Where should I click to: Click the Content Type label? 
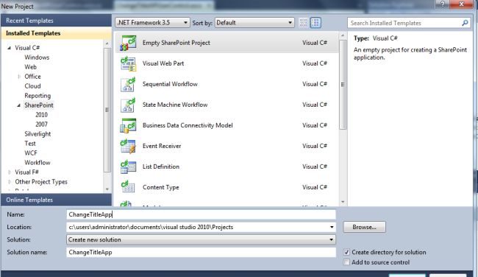point(160,188)
